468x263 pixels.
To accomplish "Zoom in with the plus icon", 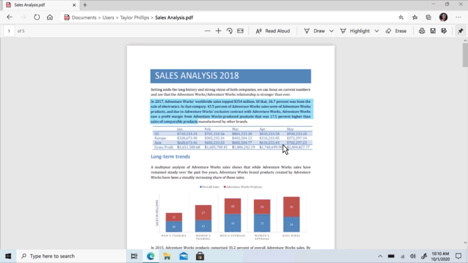I will (218, 31).
